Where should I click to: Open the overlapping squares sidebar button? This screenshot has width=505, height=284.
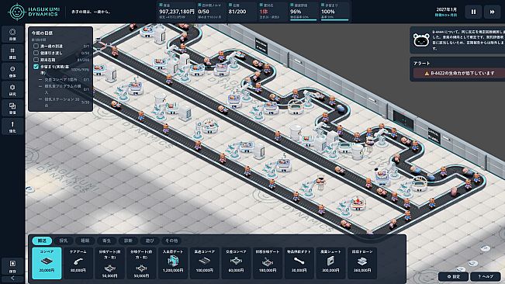pos(12,108)
